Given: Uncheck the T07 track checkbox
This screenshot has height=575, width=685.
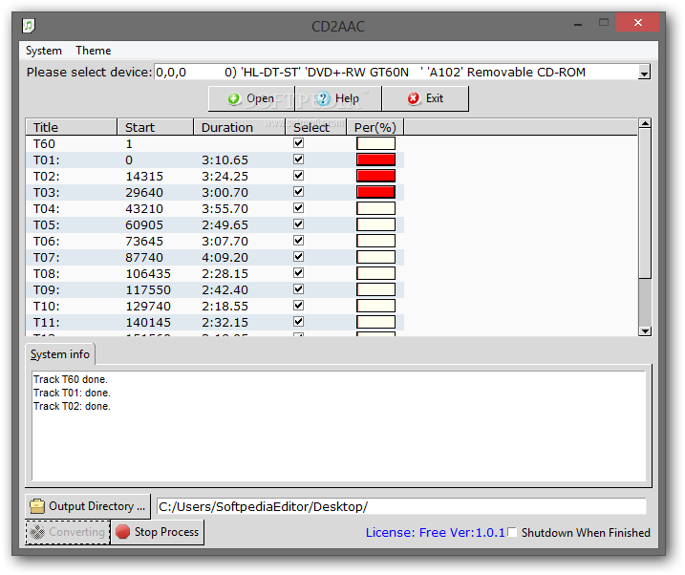Looking at the screenshot, I should pyautogui.click(x=298, y=257).
